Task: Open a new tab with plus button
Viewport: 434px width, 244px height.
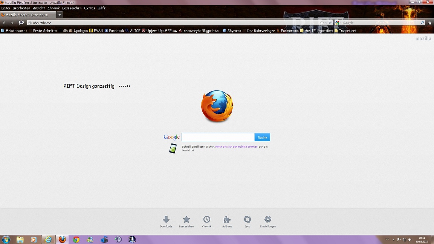Action: 60,15
